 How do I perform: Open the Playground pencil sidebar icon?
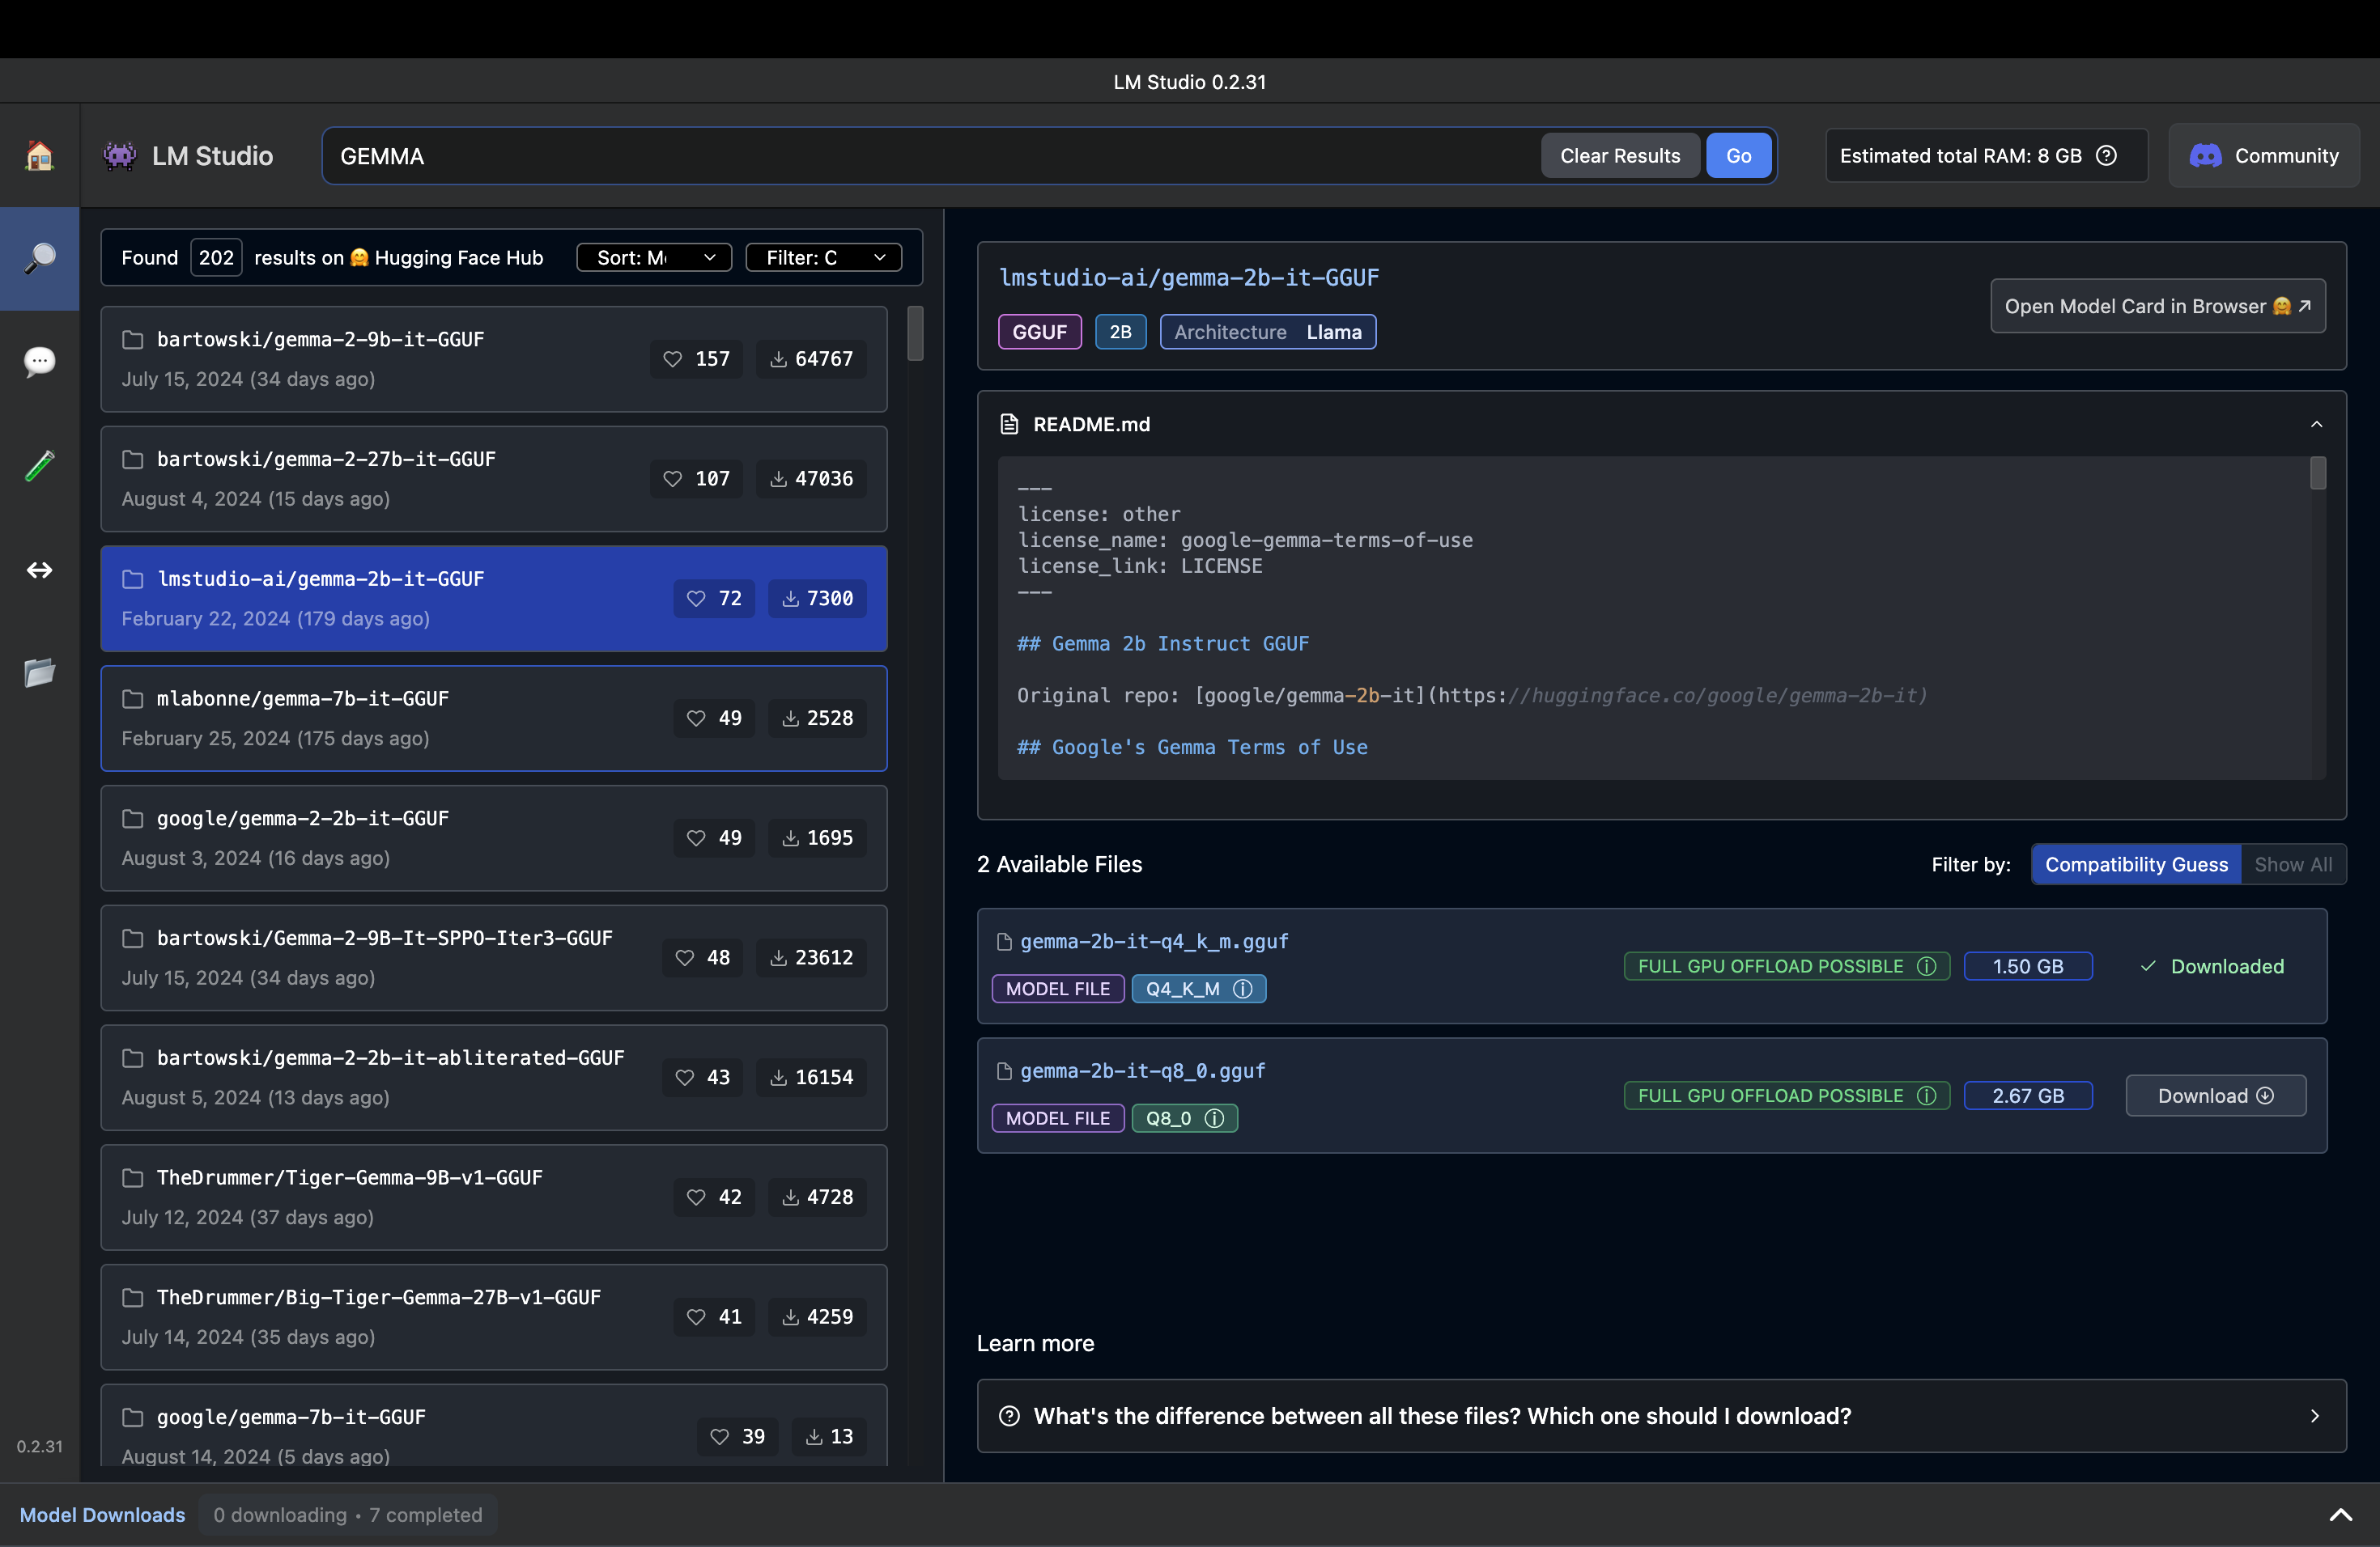pos(39,464)
